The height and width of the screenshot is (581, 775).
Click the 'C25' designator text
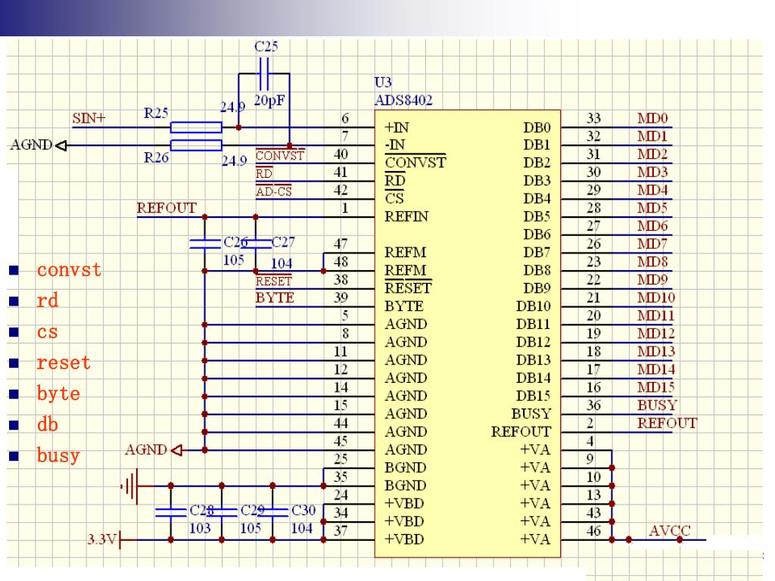click(266, 46)
